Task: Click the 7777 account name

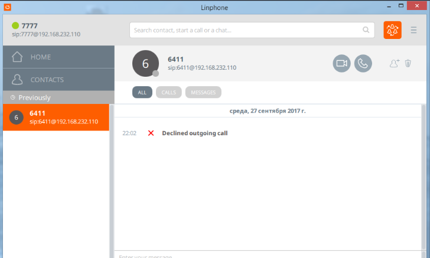Action: (x=30, y=26)
